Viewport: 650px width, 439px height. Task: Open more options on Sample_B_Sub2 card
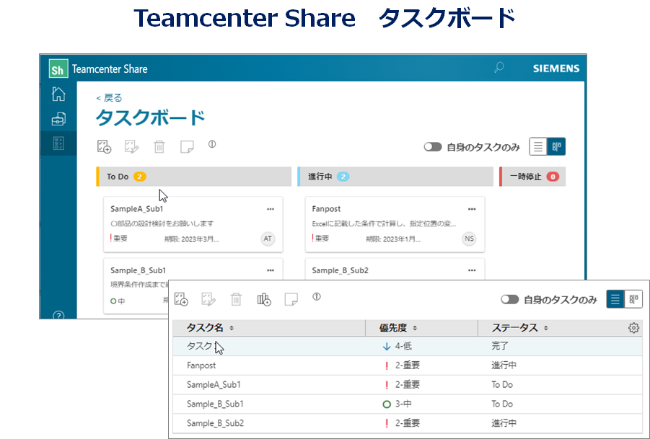[472, 270]
